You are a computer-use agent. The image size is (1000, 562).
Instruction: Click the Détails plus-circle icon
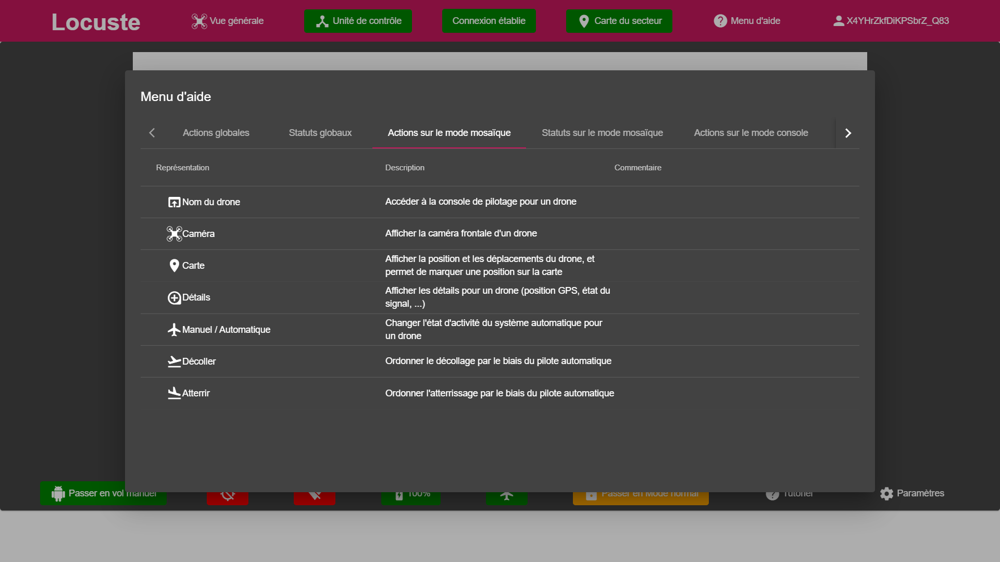pos(174,297)
